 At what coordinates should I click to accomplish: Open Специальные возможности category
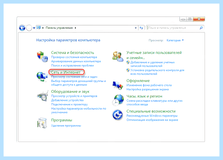151,111
